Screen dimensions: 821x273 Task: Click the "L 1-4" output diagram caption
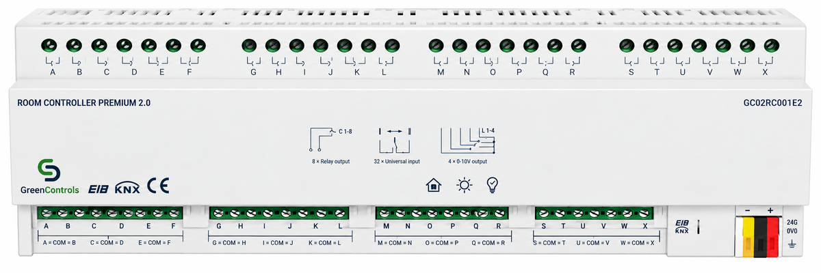[488, 130]
